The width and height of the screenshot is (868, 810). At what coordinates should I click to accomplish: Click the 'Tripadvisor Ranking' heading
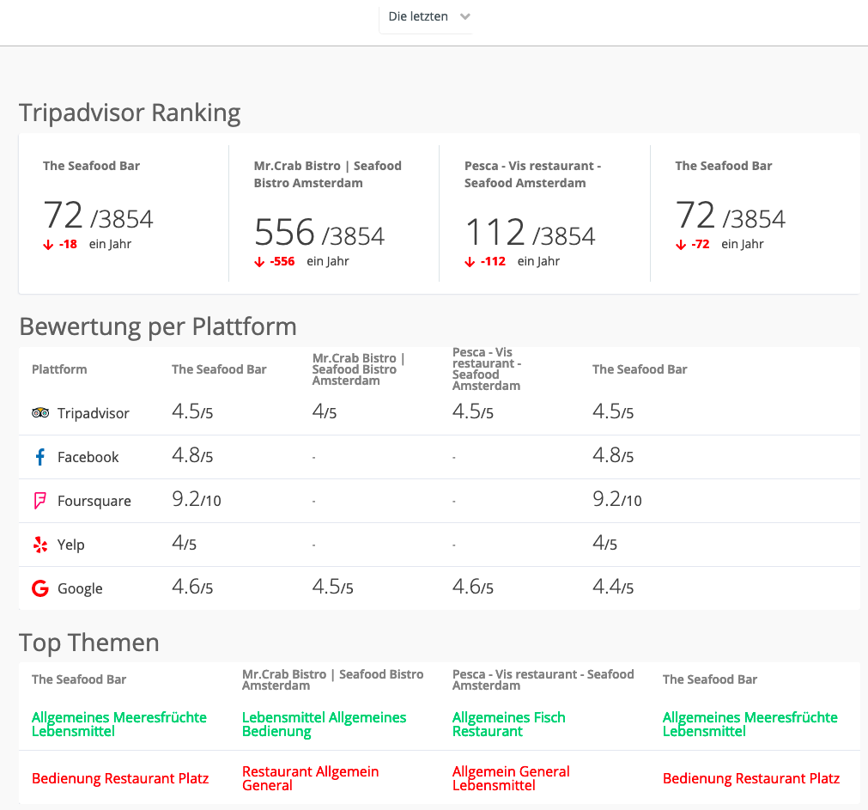point(131,113)
